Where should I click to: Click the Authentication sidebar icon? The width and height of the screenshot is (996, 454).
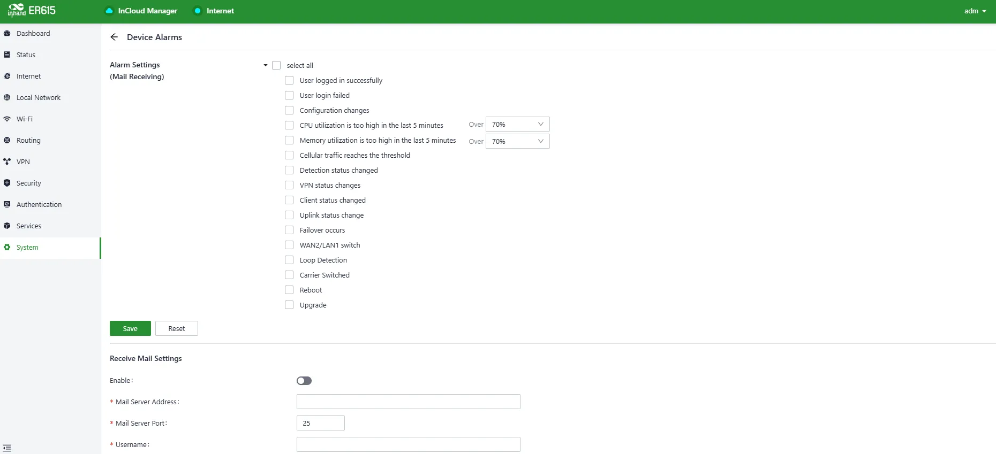7,204
